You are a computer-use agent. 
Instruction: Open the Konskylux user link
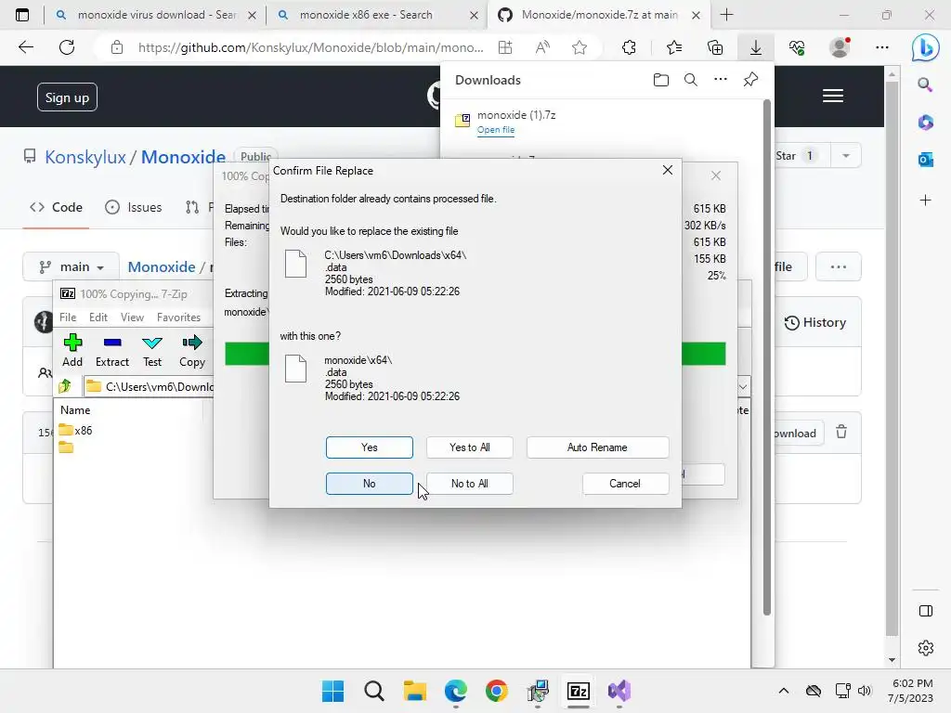[x=85, y=157]
